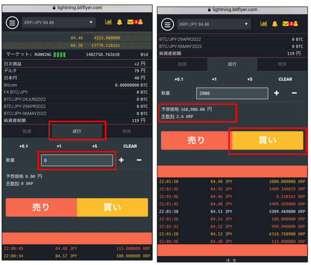
Task: Open hamburger menu in left screenshot
Action: 12,23
